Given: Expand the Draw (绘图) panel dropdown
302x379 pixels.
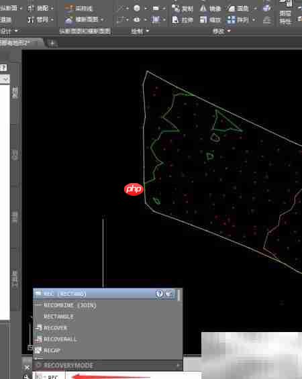Looking at the screenshot, I should 148,31.
